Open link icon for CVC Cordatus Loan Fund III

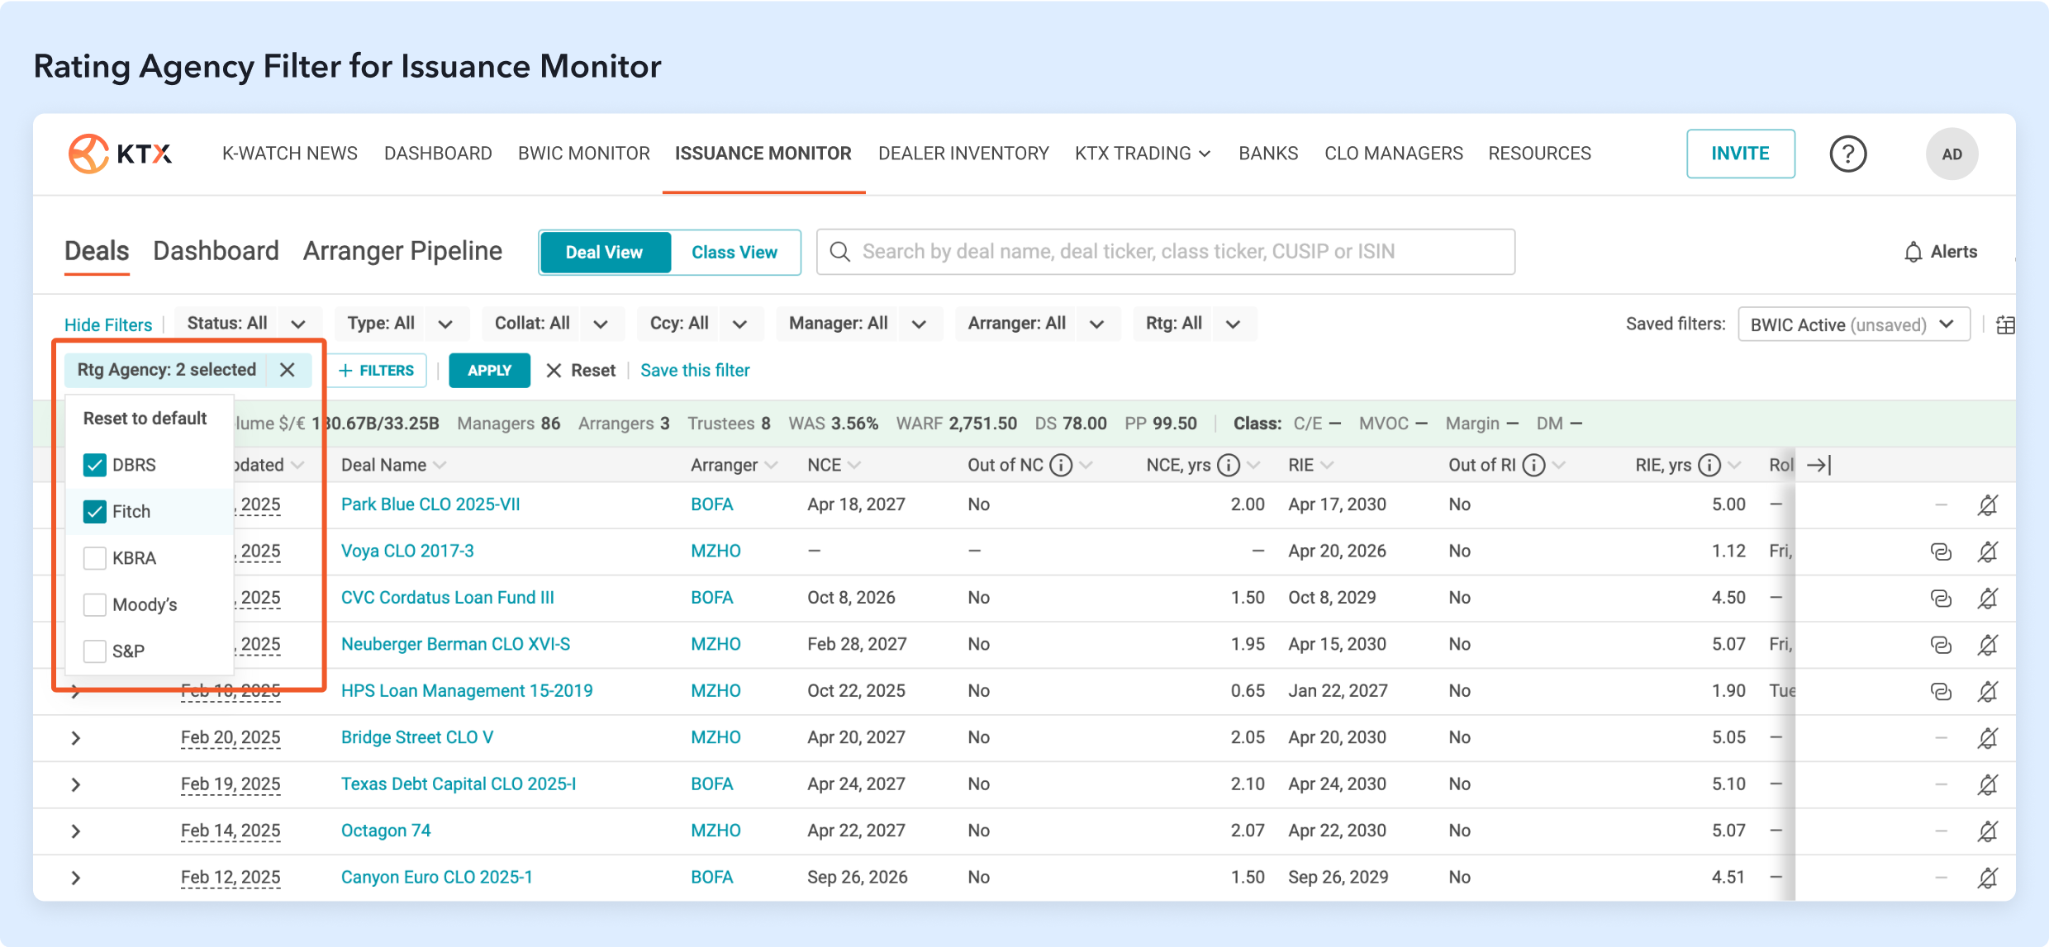coord(1941,598)
